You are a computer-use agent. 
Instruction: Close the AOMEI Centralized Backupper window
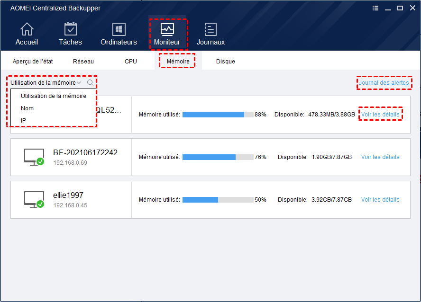point(412,8)
